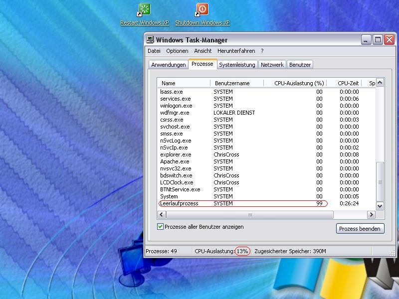The height and width of the screenshot is (299, 399).
Task: Click the horizontal scrollbar left arrow
Action: [x=162, y=215]
